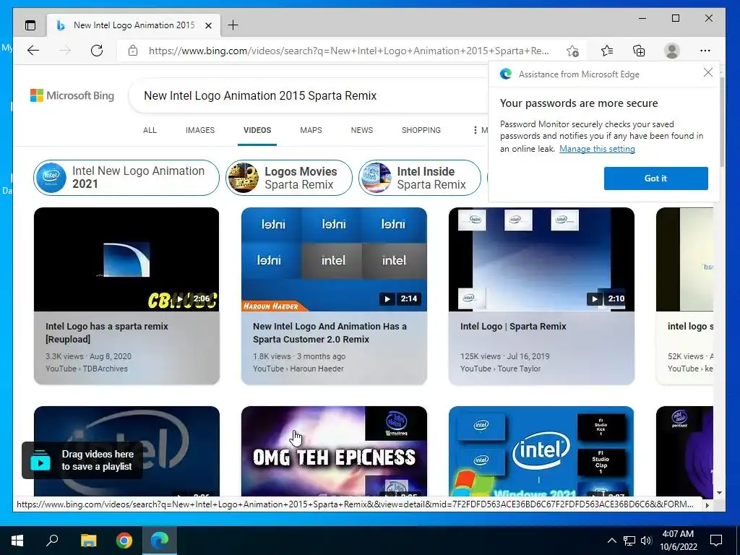Screen dimensions: 740x555
Task: Select Intel Inside Sparta Remix chip
Action: click(420, 178)
